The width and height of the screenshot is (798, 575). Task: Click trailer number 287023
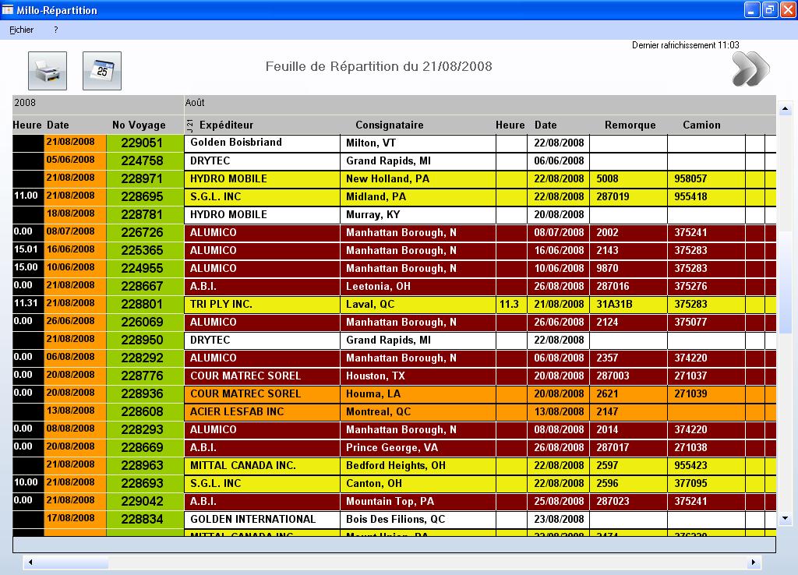click(629, 501)
